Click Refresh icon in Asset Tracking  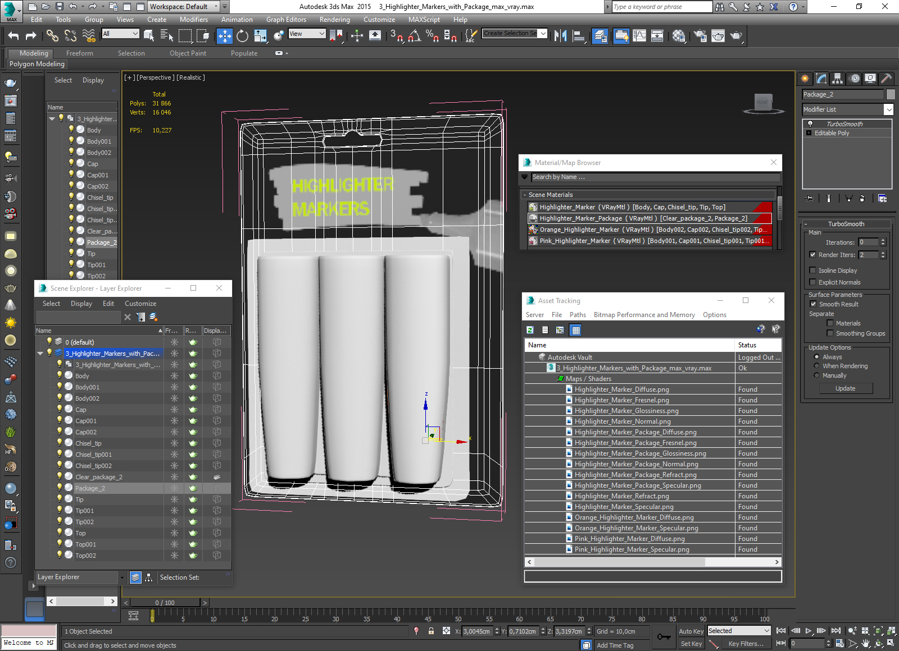(530, 330)
